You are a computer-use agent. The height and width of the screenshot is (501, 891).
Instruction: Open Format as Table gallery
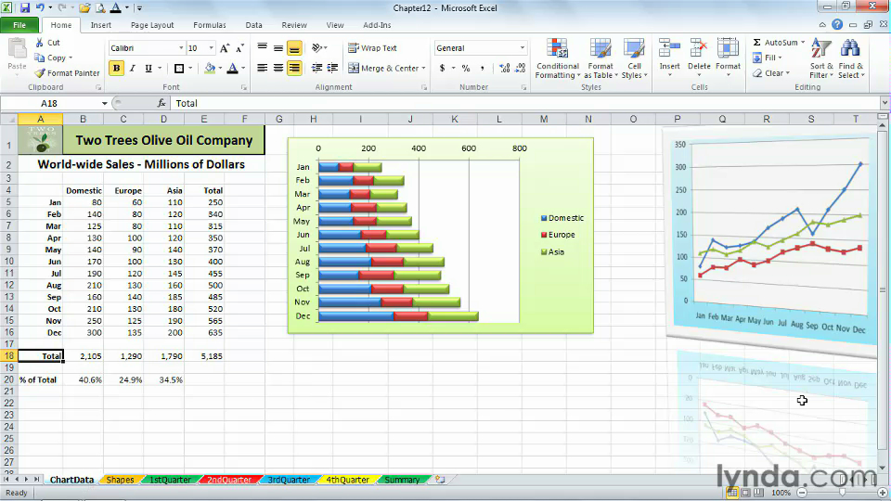[600, 58]
